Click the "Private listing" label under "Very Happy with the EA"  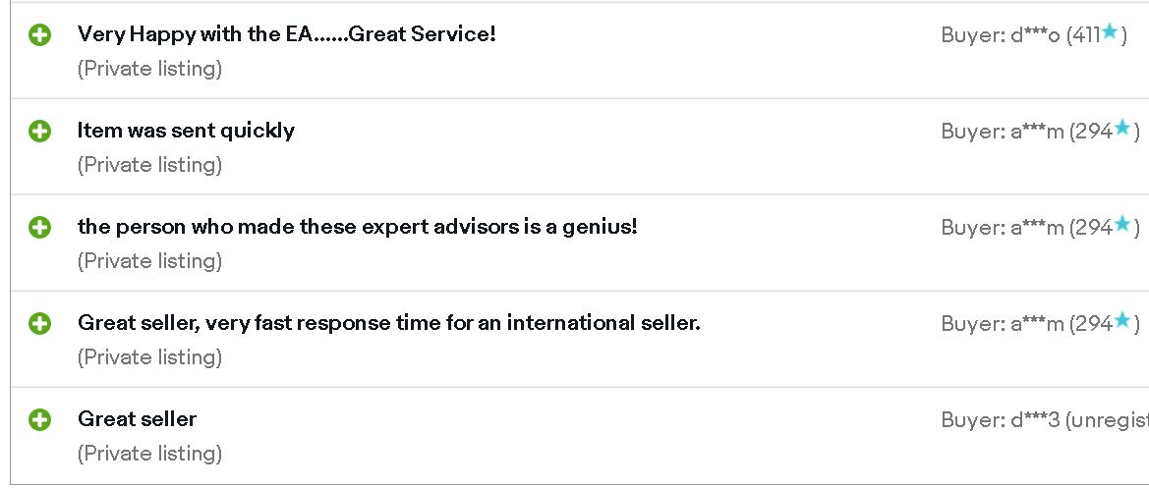[x=149, y=69]
